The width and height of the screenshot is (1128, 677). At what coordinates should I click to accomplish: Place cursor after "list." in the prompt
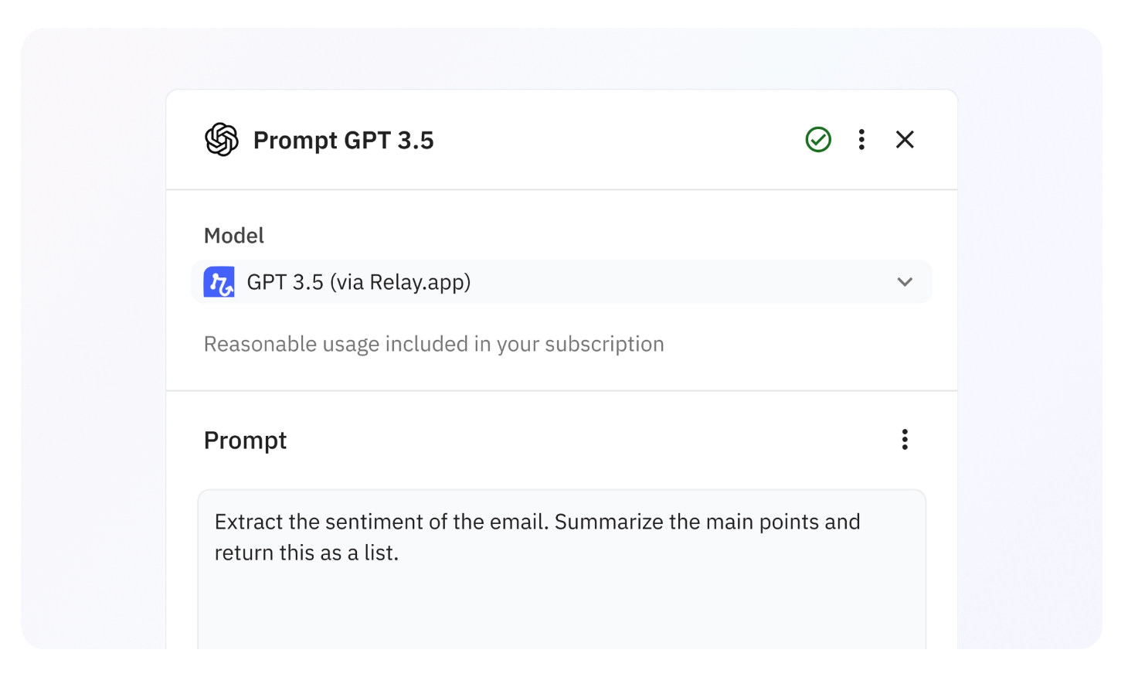[399, 553]
